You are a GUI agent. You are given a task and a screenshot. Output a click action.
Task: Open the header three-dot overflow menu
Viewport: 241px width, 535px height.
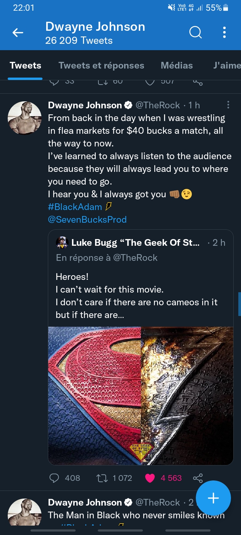[224, 32]
